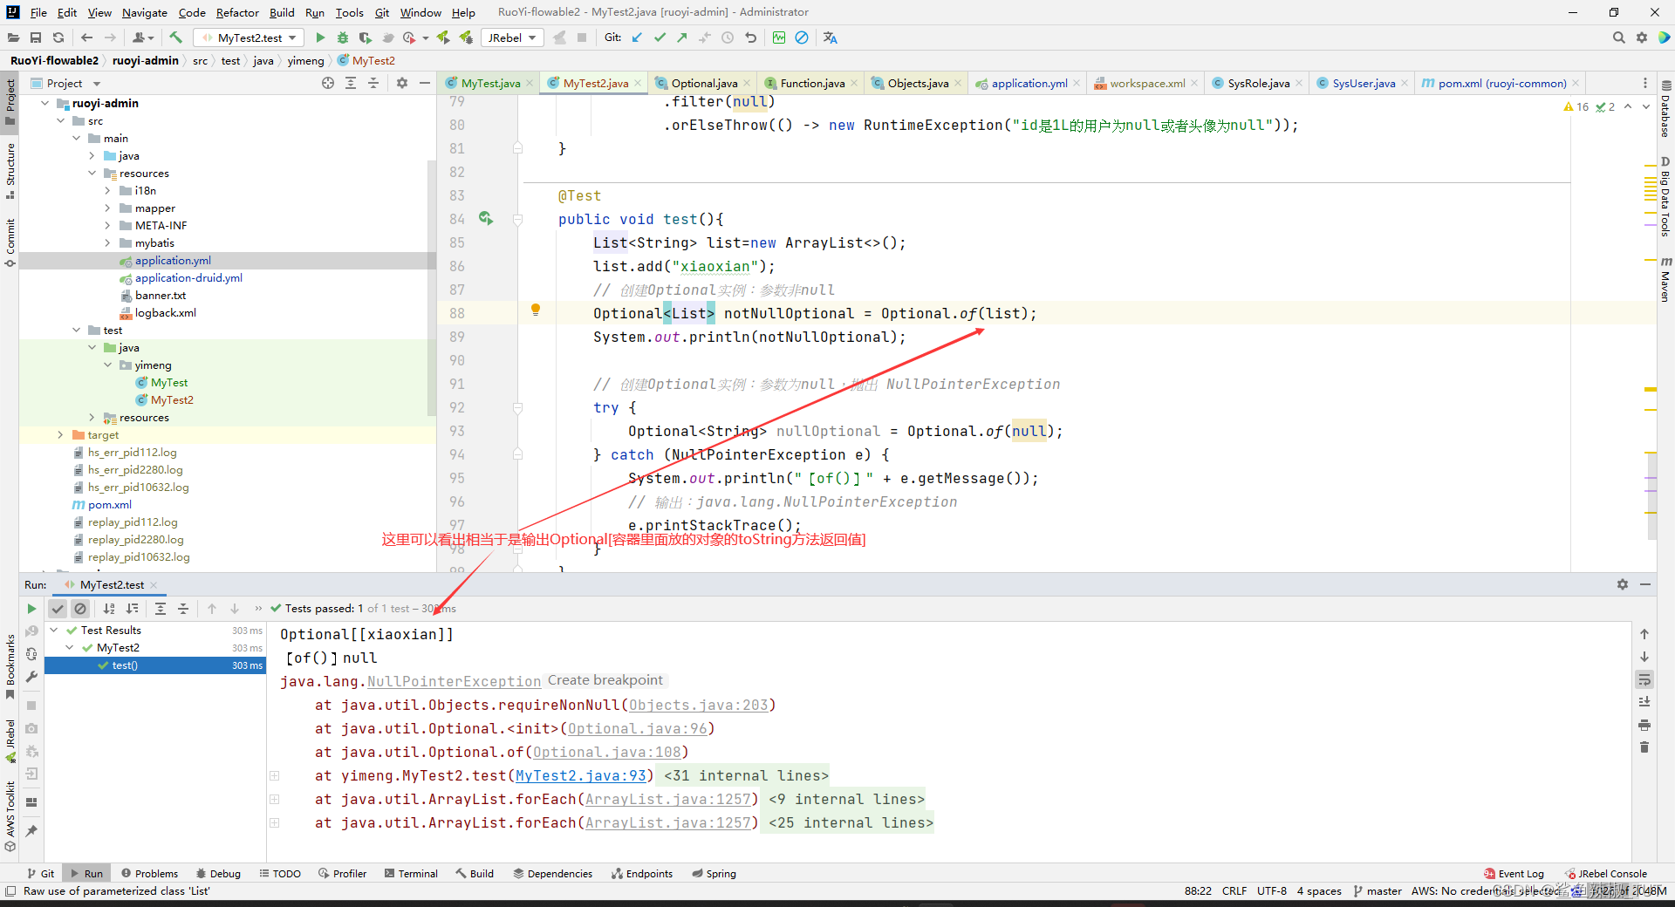Screen dimensions: 1675x907
Task: Toggle the Structure tool window
Action: click(10, 171)
